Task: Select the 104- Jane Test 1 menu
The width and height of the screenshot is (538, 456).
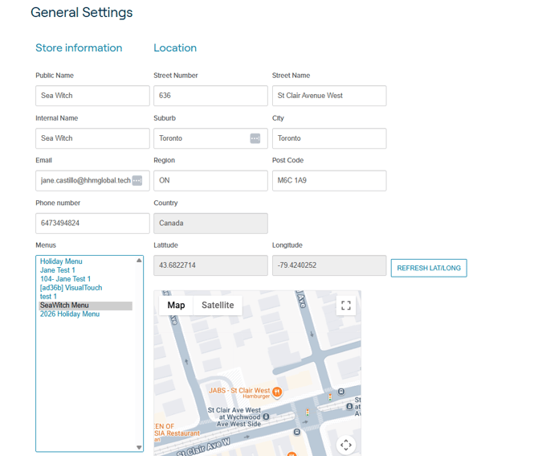Action: [65, 279]
